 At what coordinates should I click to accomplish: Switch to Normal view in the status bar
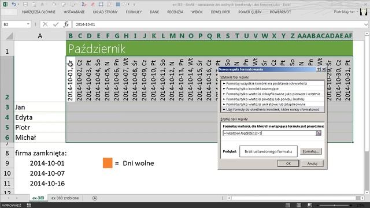(x=288, y=205)
